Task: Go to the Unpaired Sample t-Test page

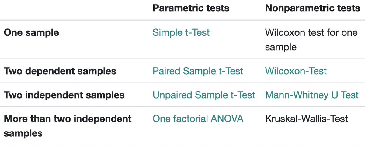Action: pos(204,95)
